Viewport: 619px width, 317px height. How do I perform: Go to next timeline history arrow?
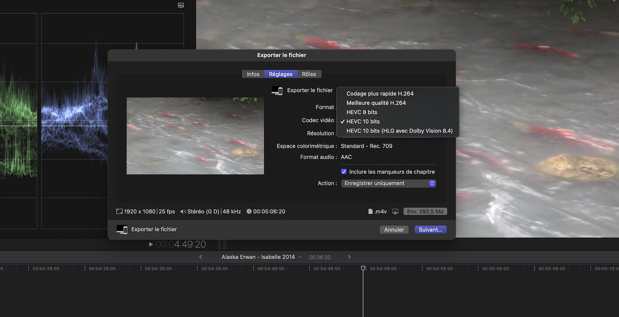tap(349, 257)
